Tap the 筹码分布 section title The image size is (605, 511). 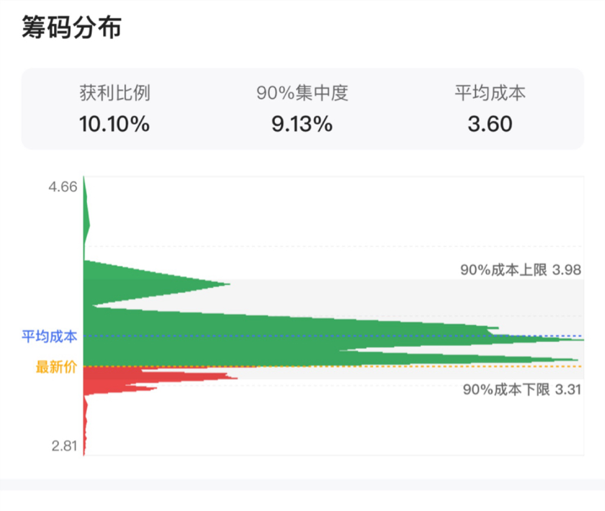[x=71, y=27]
